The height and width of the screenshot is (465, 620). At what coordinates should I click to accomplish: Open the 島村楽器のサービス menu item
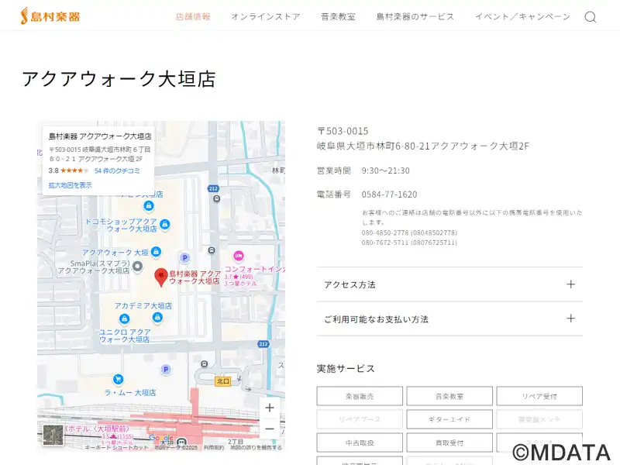(x=415, y=16)
